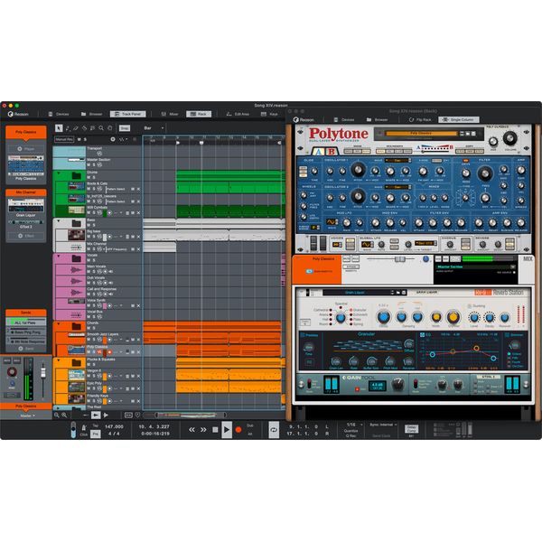This screenshot has width=542, height=542.
Task: Mute the Master Section track
Action: [x=89, y=165]
